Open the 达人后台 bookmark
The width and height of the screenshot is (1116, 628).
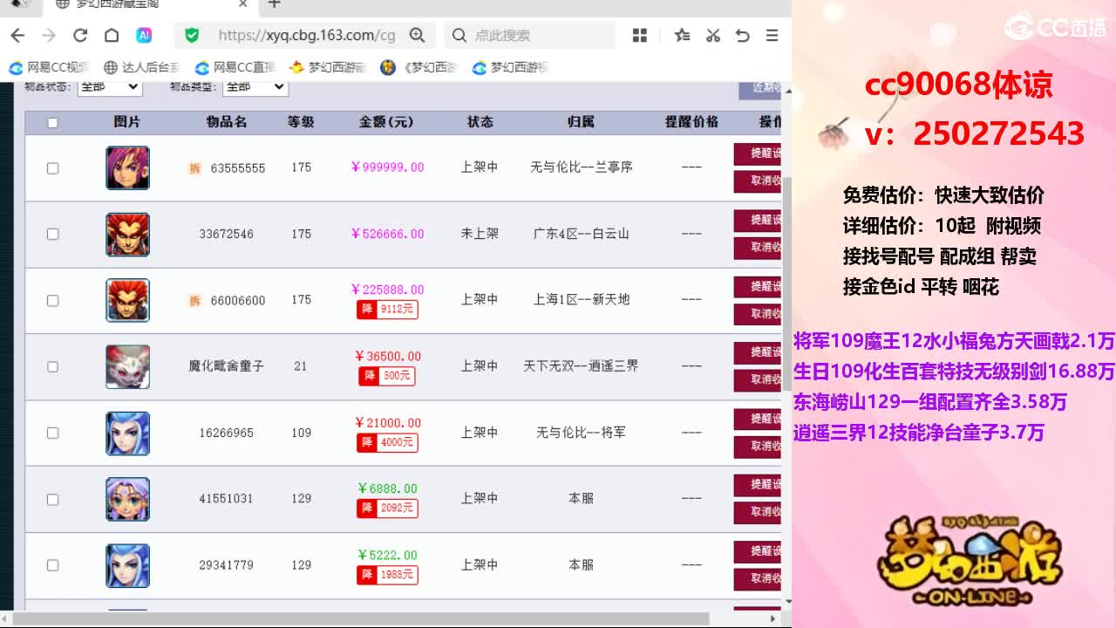(x=141, y=67)
